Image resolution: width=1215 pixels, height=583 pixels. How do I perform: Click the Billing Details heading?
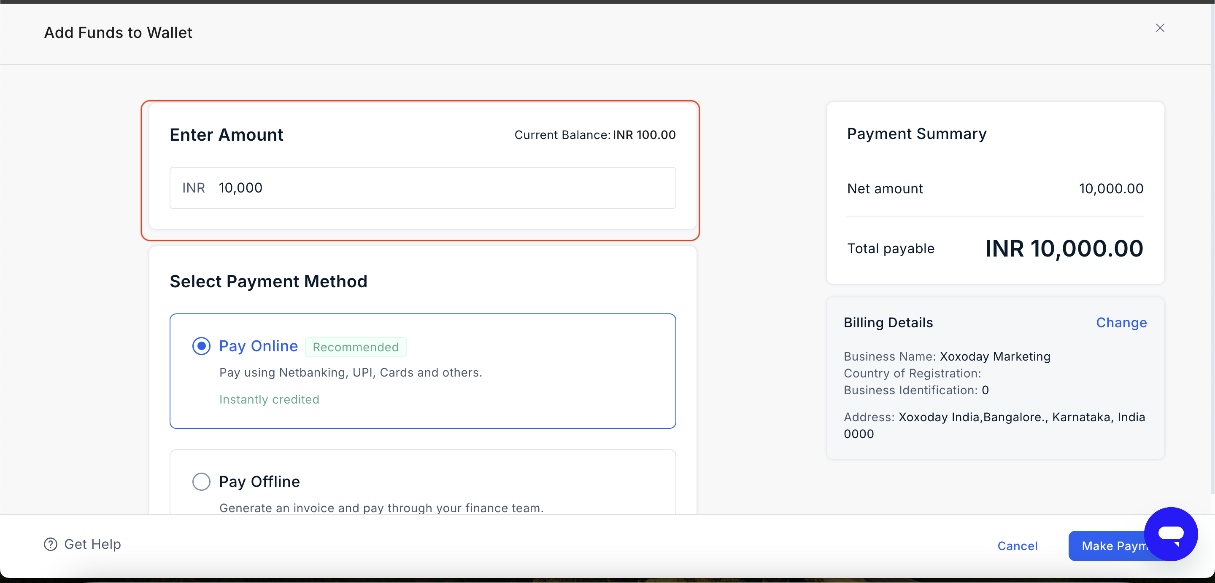[888, 323]
